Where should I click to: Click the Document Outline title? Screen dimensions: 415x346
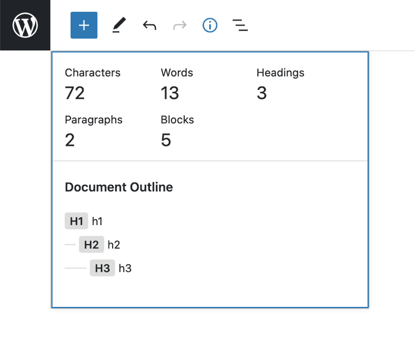click(x=119, y=187)
